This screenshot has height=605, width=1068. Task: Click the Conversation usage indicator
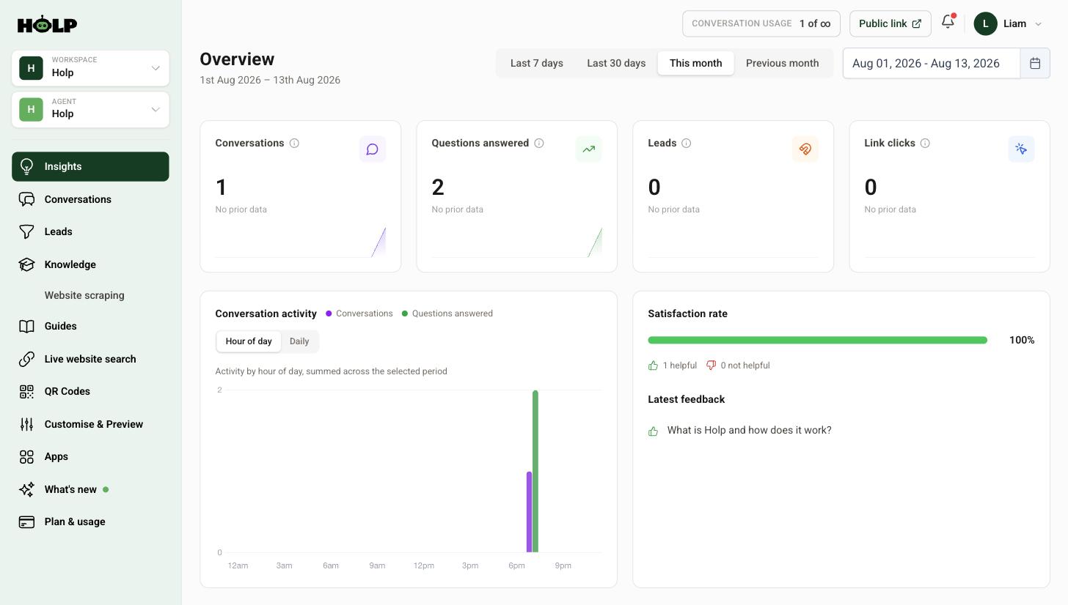[761, 23]
